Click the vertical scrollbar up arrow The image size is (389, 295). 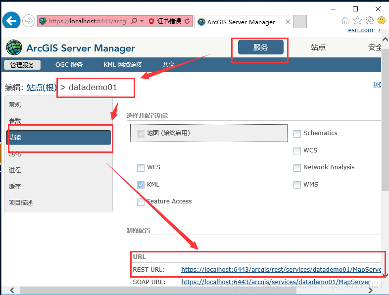pos(385,40)
